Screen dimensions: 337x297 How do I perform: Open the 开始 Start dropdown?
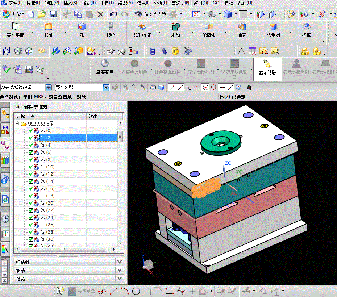(x=13, y=14)
